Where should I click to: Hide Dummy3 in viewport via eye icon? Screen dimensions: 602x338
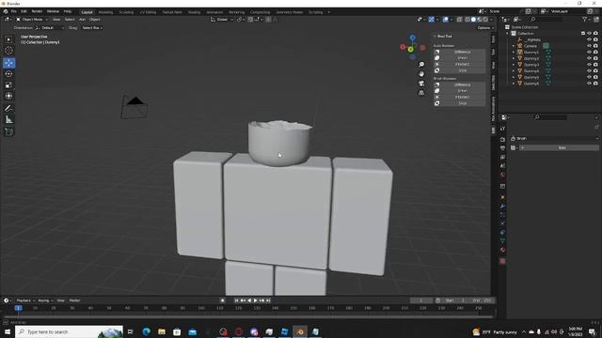coord(590,65)
